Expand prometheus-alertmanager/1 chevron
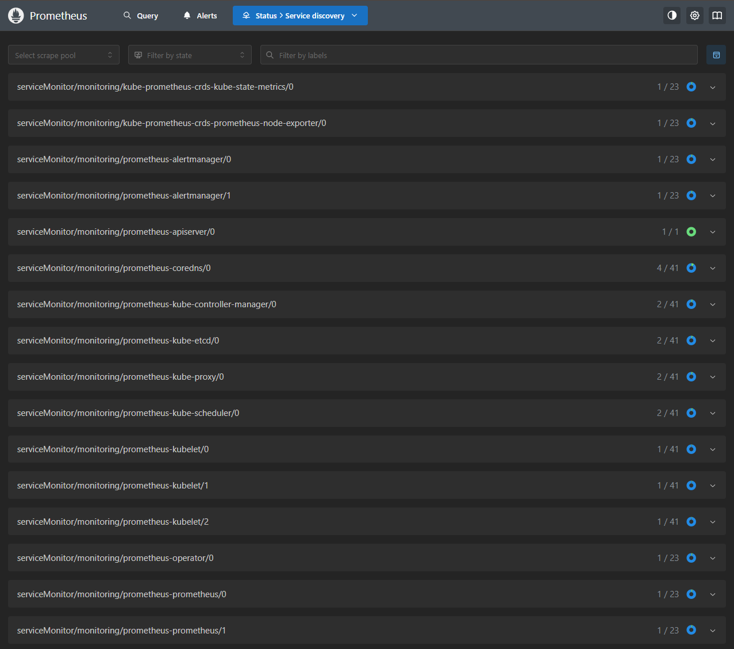 (713, 196)
